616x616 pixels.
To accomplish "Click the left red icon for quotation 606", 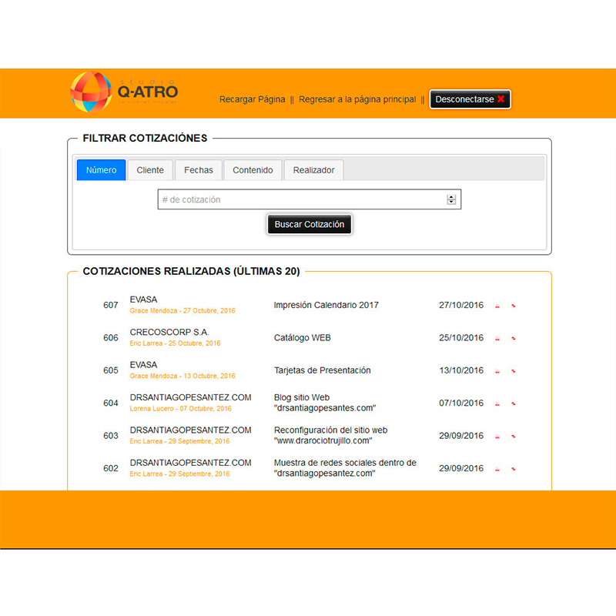I will [x=497, y=338].
